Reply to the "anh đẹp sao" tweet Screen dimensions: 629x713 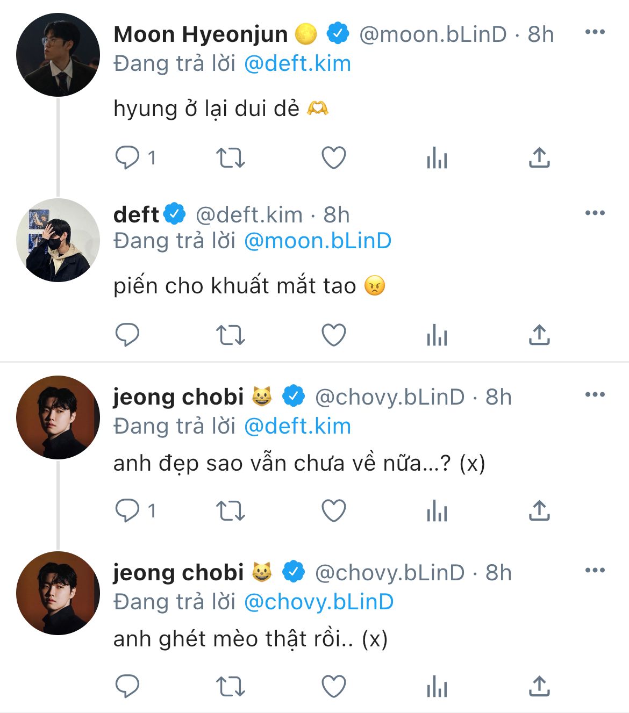[x=127, y=510]
